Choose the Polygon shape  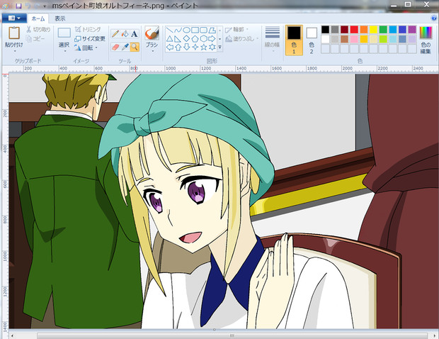point(212,30)
